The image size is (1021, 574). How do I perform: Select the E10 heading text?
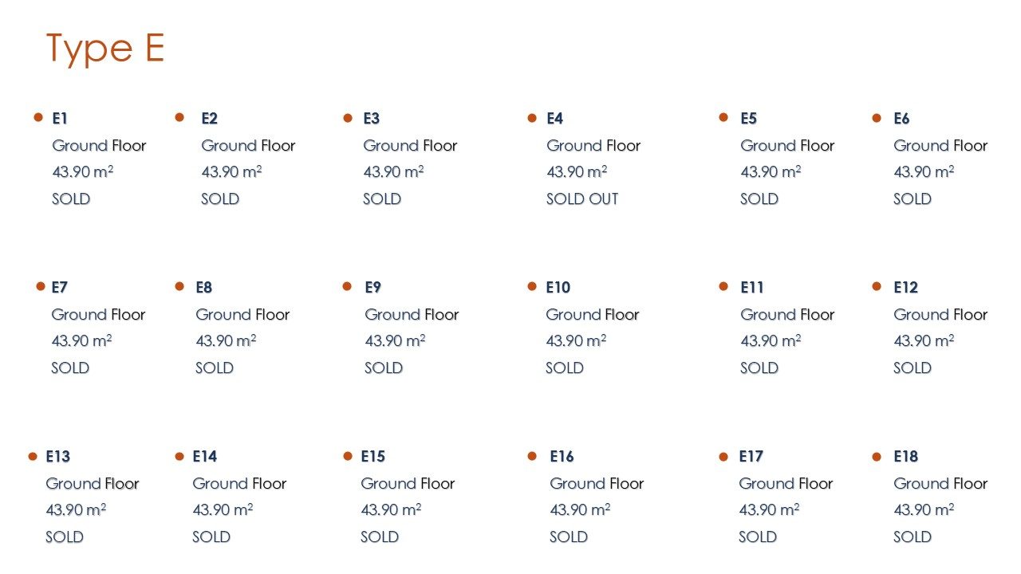coord(558,288)
